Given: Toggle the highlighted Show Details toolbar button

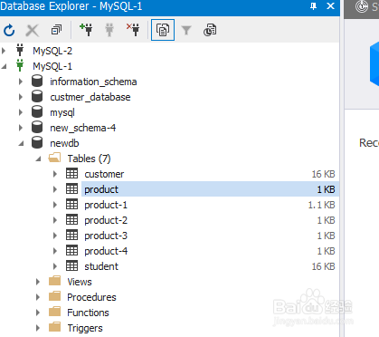Looking at the screenshot, I should 163,30.
